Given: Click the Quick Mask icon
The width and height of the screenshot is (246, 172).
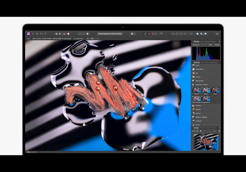Looking at the screenshot, I should (x=132, y=34).
